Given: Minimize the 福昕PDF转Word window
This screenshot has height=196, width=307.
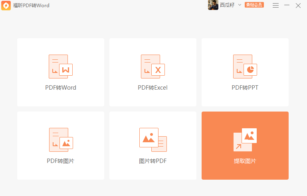Looking at the screenshot, I should point(287,5).
